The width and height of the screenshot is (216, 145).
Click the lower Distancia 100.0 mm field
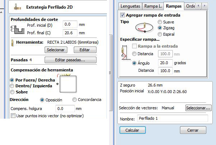pyautogui.click(x=165, y=71)
